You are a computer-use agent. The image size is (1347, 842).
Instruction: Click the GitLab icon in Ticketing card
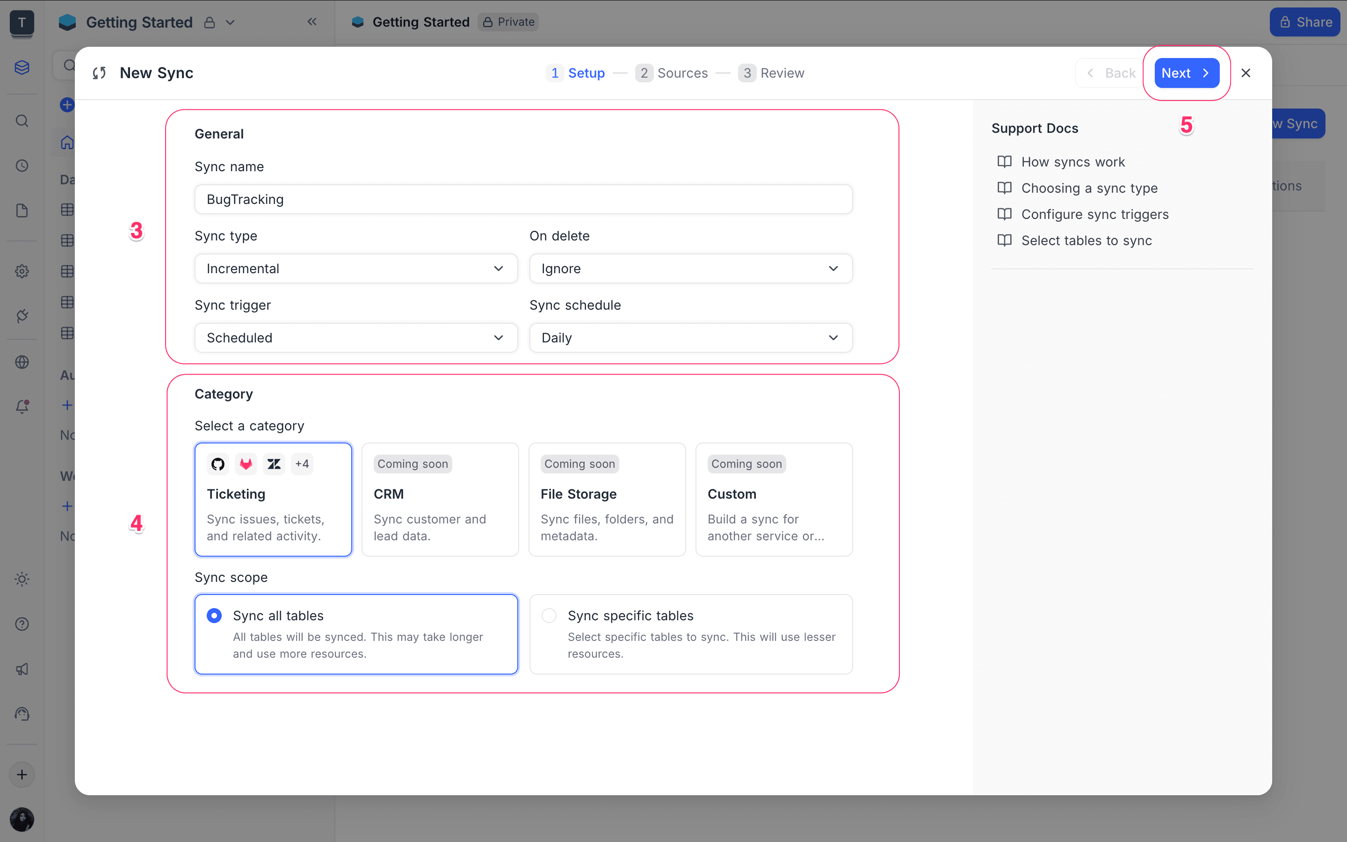[x=246, y=464]
